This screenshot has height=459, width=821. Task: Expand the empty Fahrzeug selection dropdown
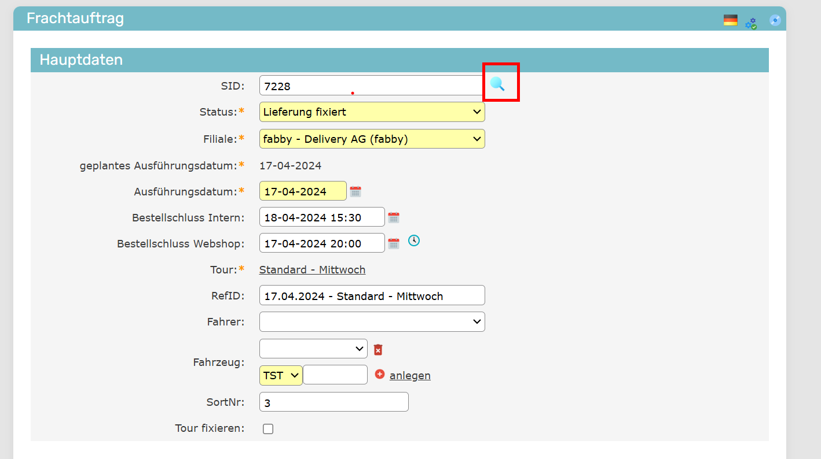(x=313, y=349)
